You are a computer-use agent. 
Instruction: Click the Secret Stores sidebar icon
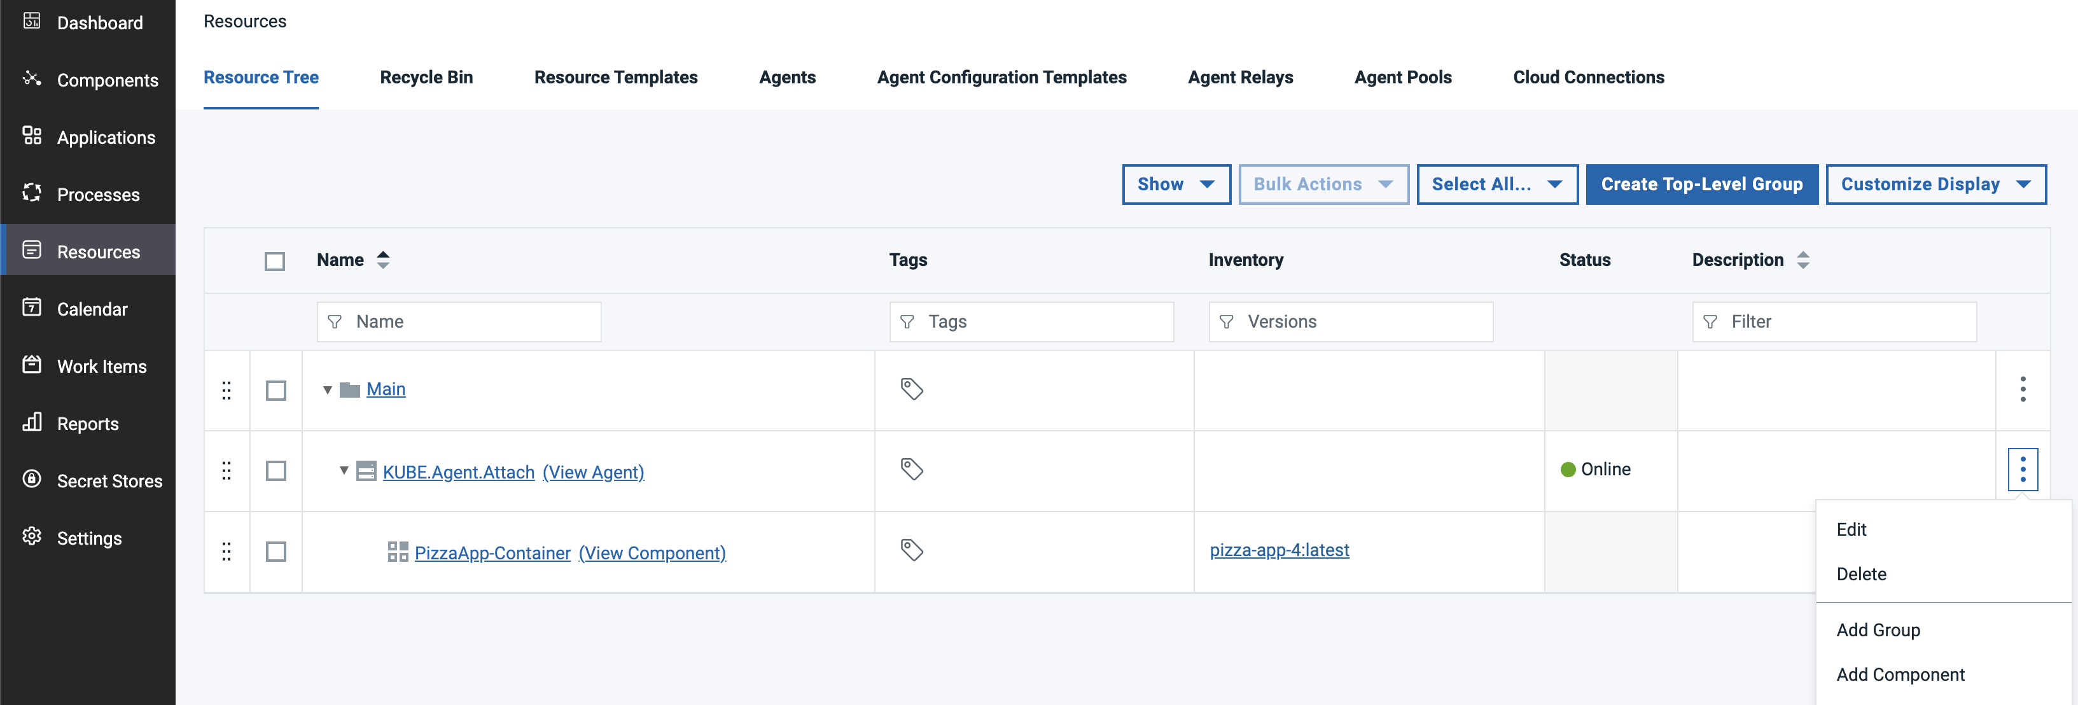tap(31, 479)
